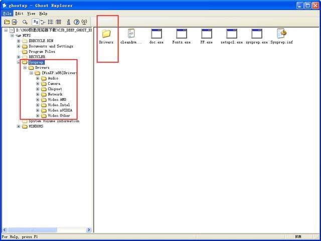
Task: Click the tree pane horizontal scrollbar thumb
Action: [32, 230]
